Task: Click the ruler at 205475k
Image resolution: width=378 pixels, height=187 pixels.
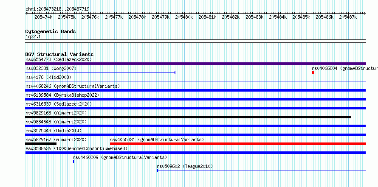Action: tap(67, 17)
